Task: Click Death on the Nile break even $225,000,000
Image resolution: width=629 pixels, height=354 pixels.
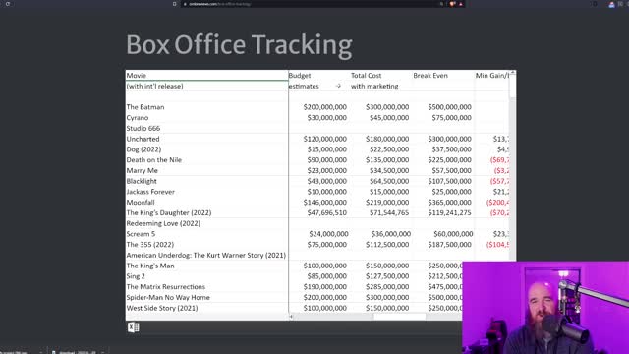Action: coord(449,159)
